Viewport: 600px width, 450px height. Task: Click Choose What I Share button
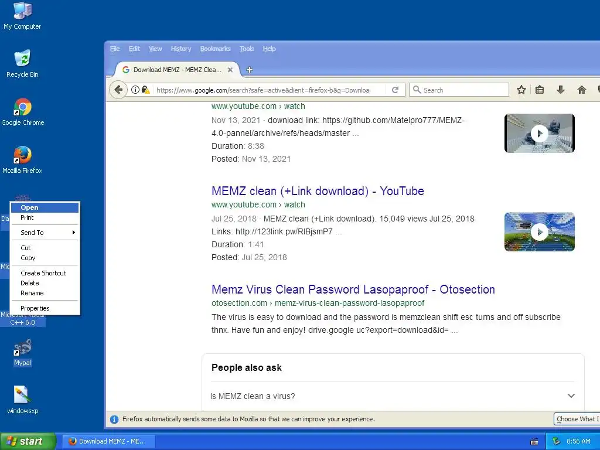point(577,419)
